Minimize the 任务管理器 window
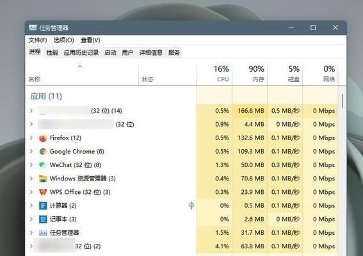This screenshot has width=363, height=256. coord(291,28)
